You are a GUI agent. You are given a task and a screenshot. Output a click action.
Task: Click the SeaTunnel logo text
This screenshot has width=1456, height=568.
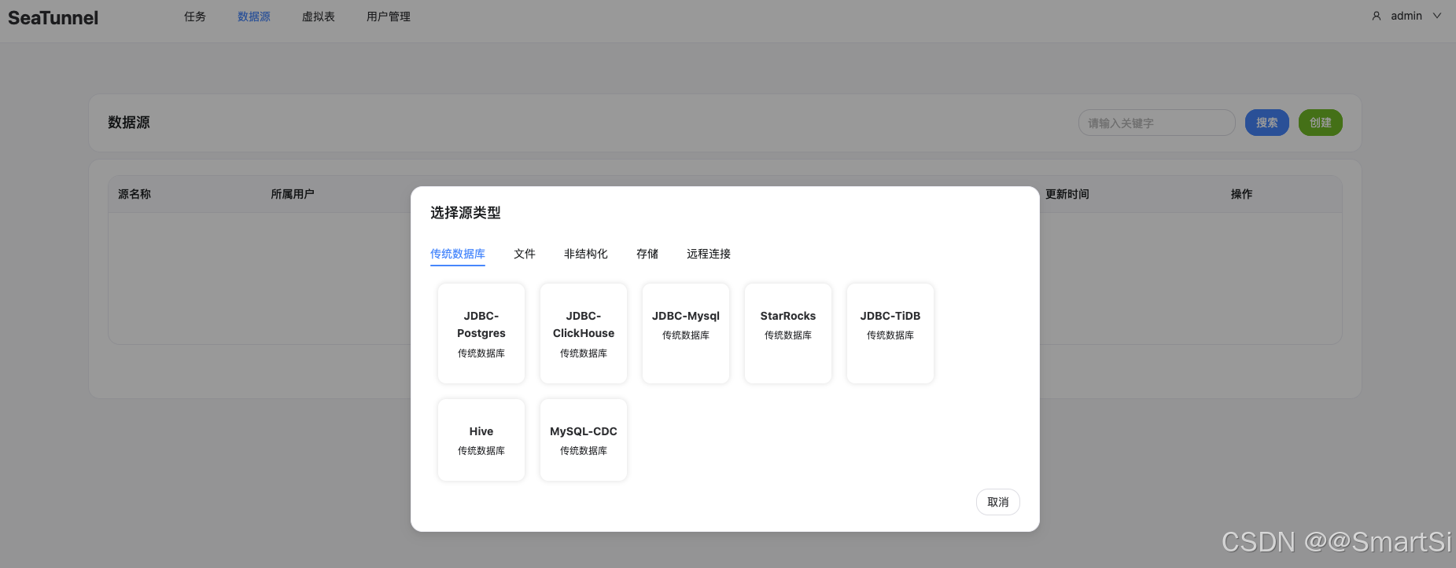[53, 17]
